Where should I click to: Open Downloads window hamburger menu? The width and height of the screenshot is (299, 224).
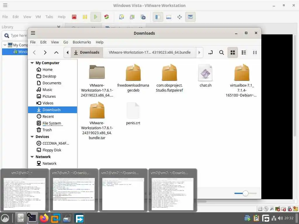(x=33, y=33)
